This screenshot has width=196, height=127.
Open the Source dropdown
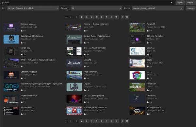click(158, 8)
